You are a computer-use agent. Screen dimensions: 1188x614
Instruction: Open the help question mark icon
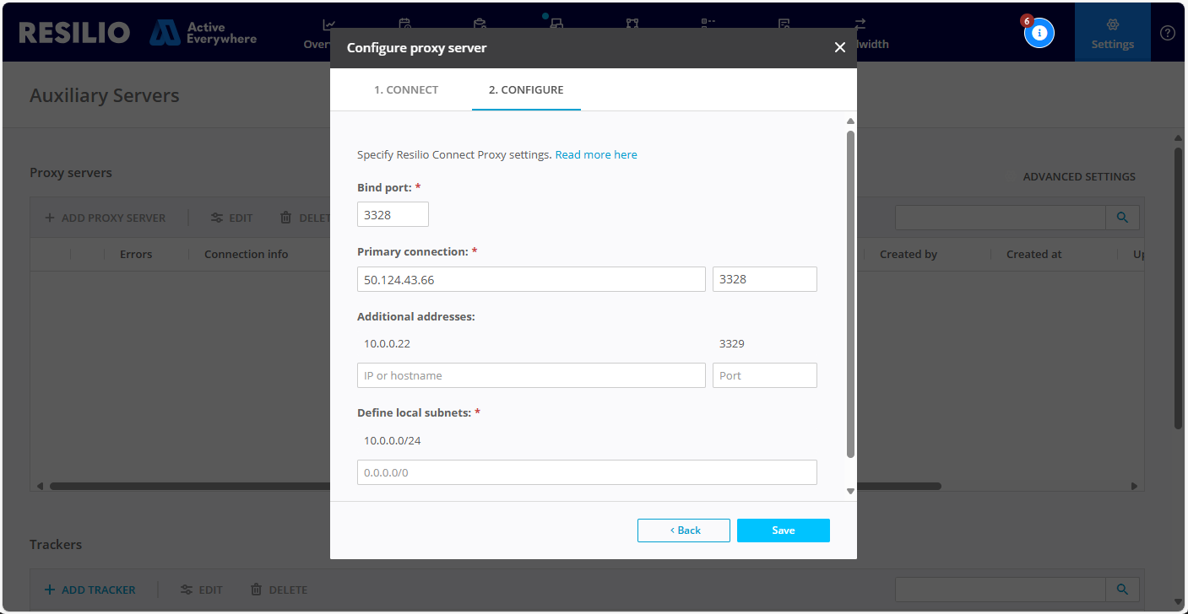pos(1168,33)
